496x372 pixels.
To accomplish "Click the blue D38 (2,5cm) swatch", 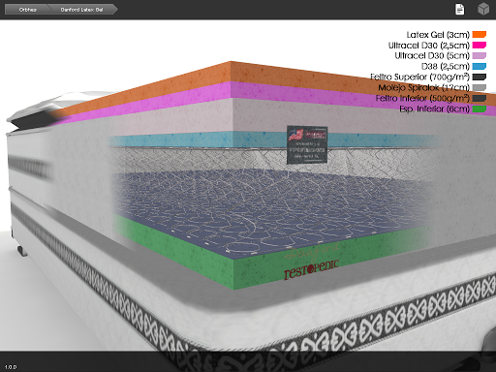I will click(480, 66).
